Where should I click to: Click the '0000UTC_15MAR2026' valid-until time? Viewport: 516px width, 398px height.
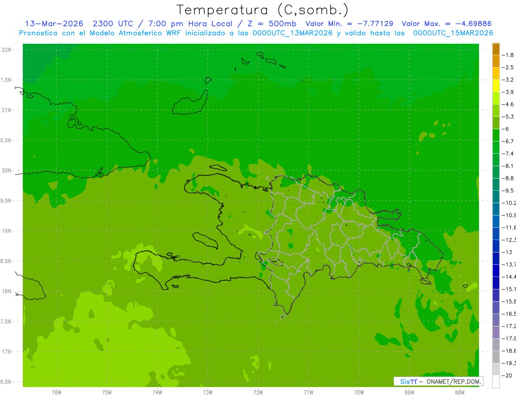click(x=453, y=33)
